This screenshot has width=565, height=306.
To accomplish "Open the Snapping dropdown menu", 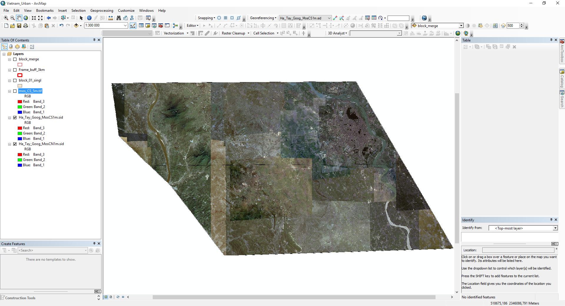I will tap(207, 18).
